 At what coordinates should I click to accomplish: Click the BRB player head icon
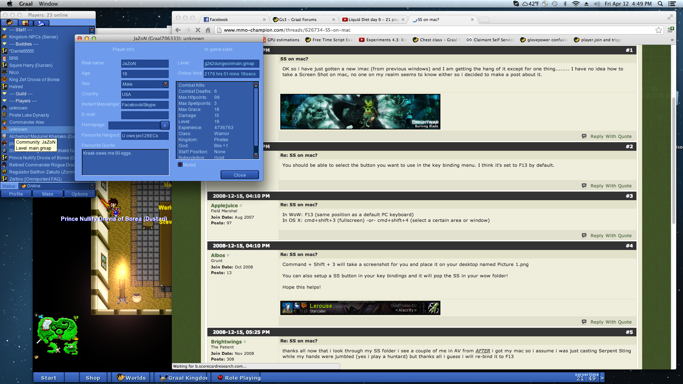(x=5, y=58)
